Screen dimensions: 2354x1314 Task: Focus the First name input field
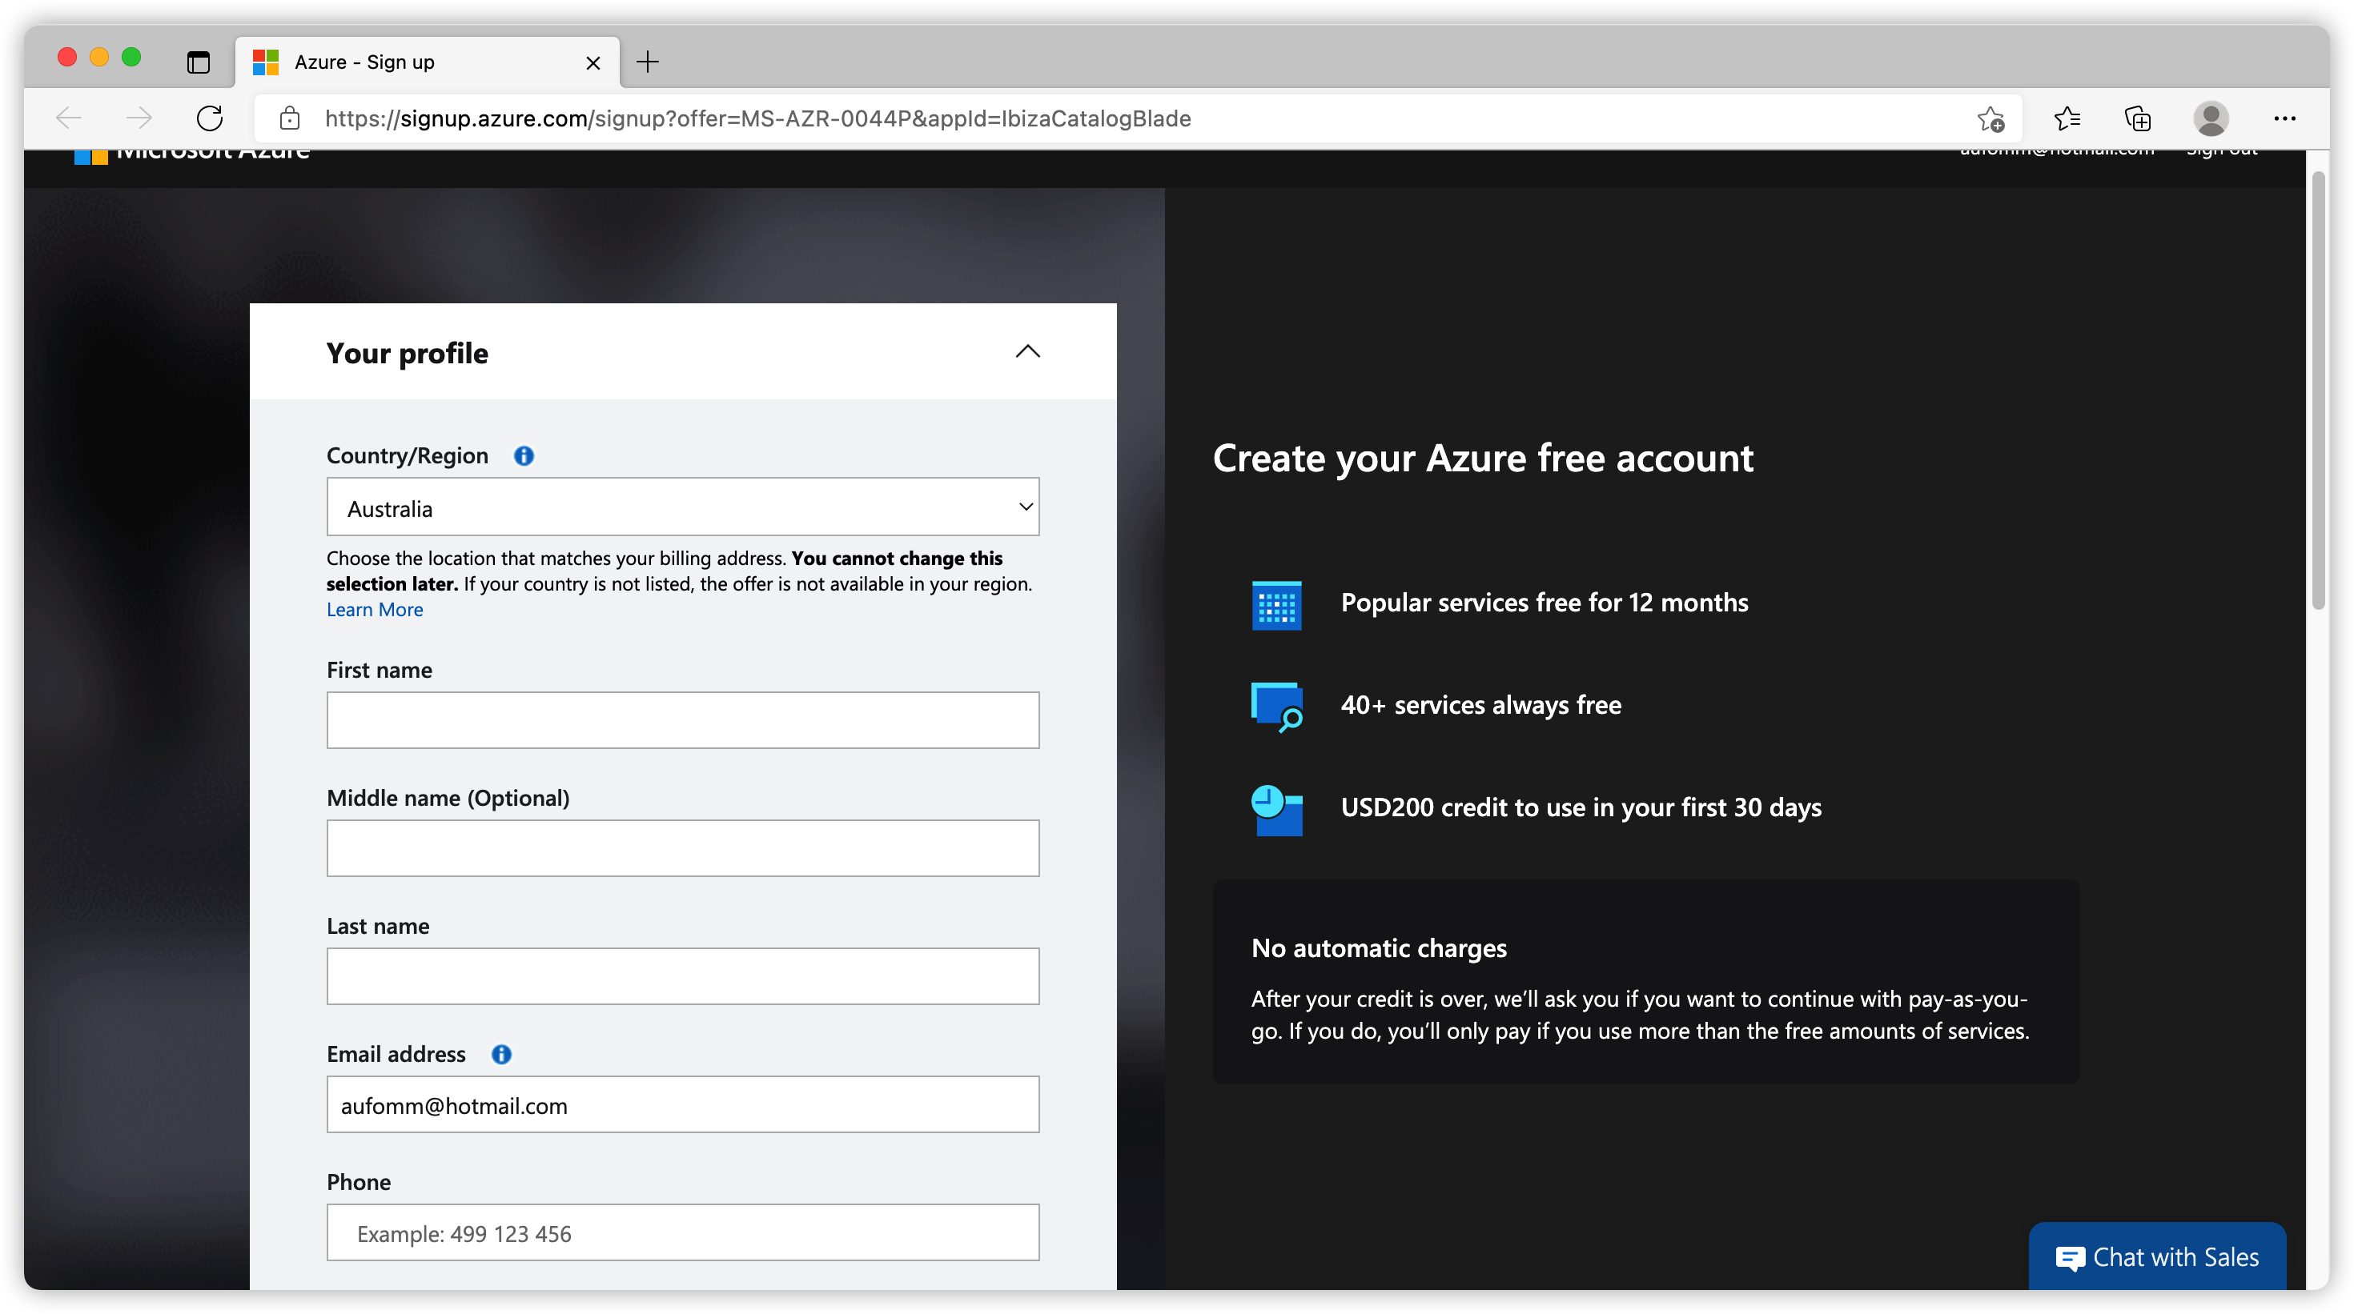(683, 720)
